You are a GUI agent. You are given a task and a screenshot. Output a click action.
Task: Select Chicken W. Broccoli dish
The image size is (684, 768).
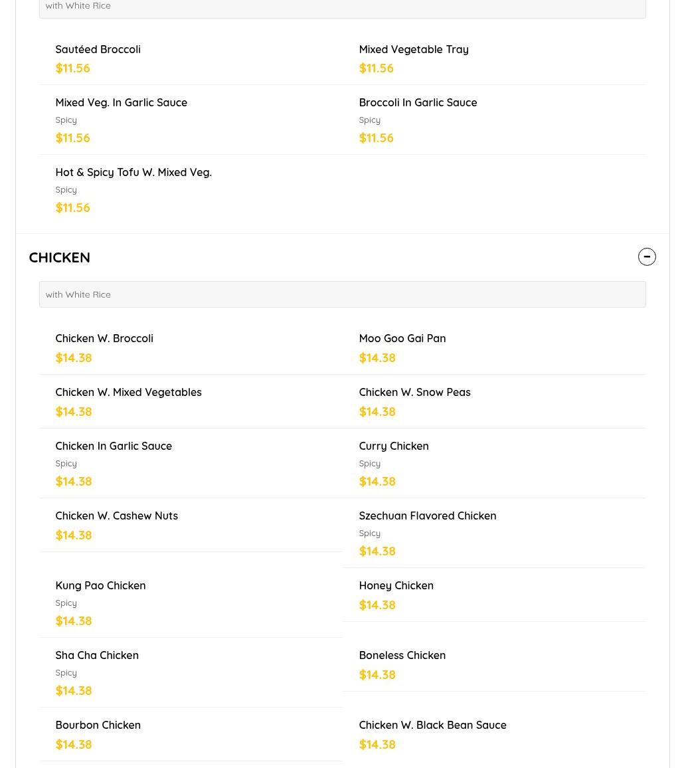pos(104,339)
